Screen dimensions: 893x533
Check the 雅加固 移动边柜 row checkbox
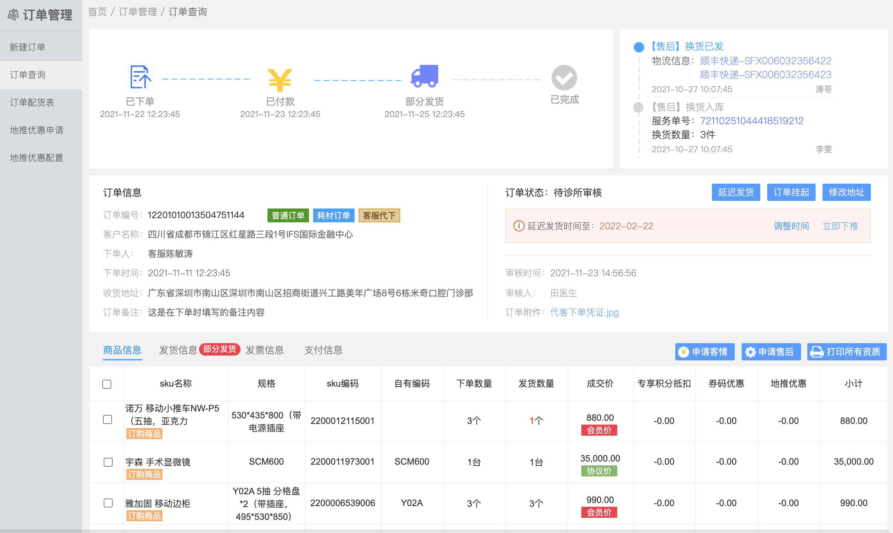pyautogui.click(x=108, y=503)
